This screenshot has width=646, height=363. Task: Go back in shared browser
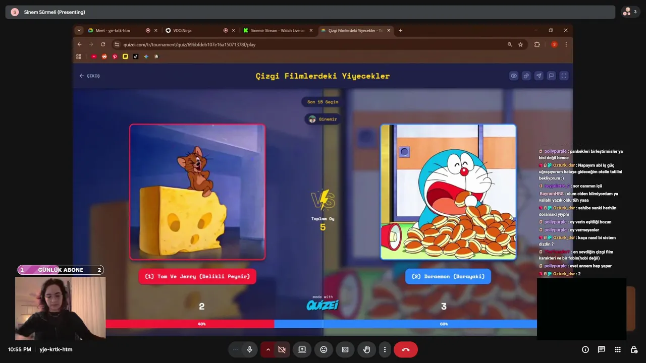coord(79,44)
